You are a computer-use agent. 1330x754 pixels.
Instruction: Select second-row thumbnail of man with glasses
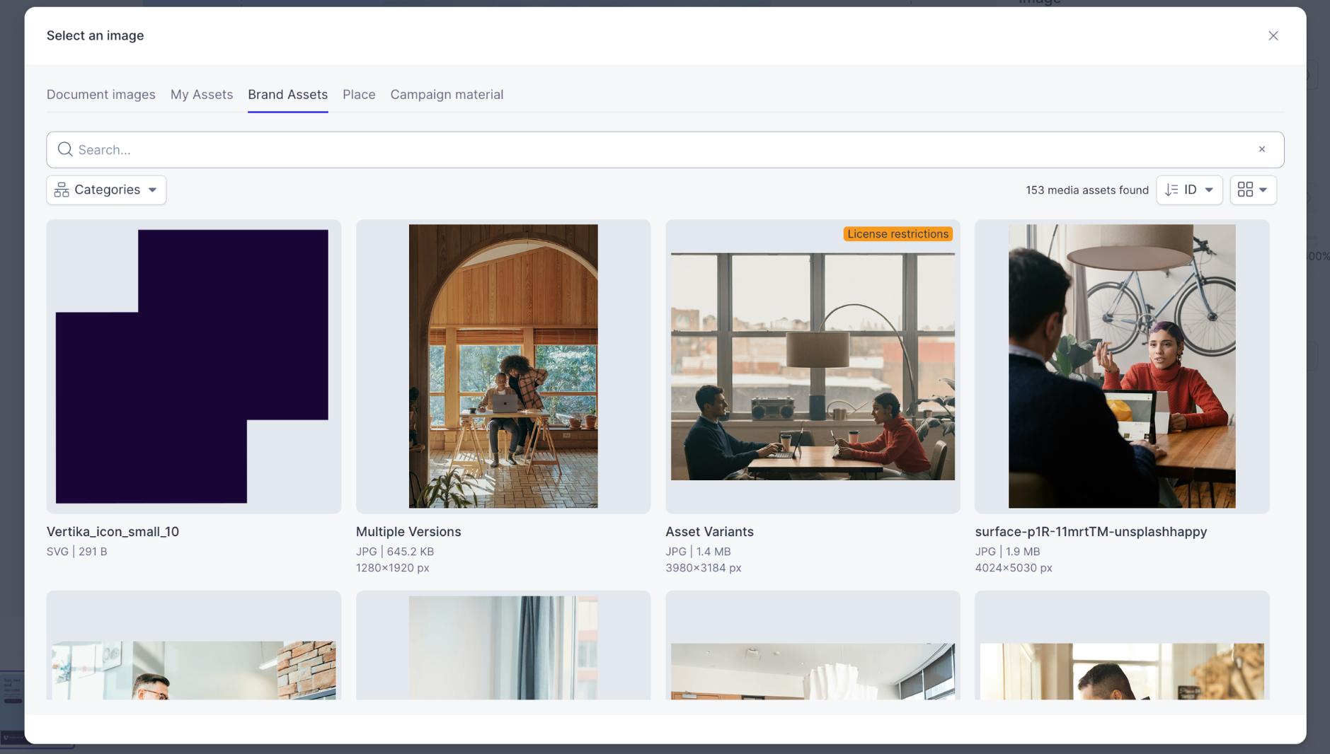coord(194,646)
